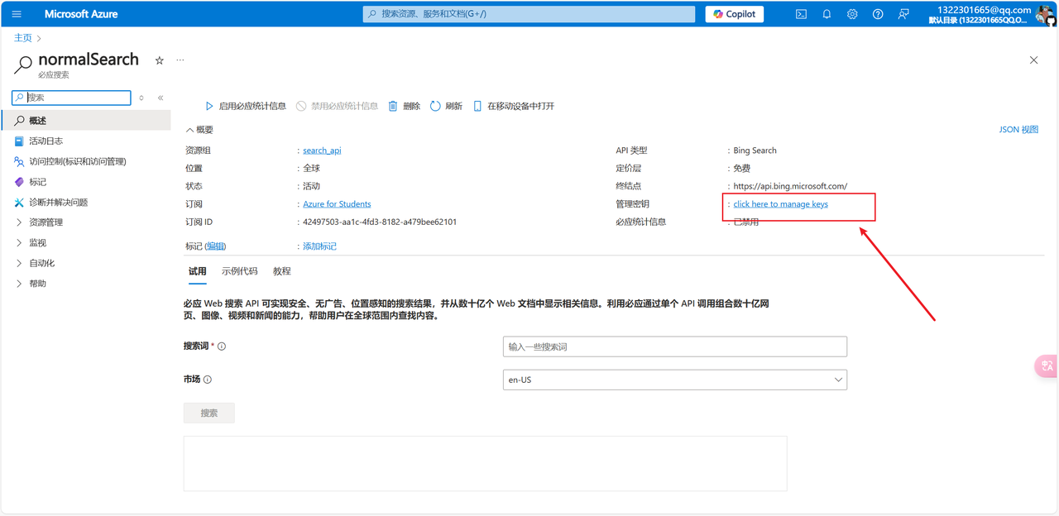Image resolution: width=1059 pixels, height=516 pixels.
Task: Click the refresh (刷新) toolbar button
Action: tap(446, 106)
